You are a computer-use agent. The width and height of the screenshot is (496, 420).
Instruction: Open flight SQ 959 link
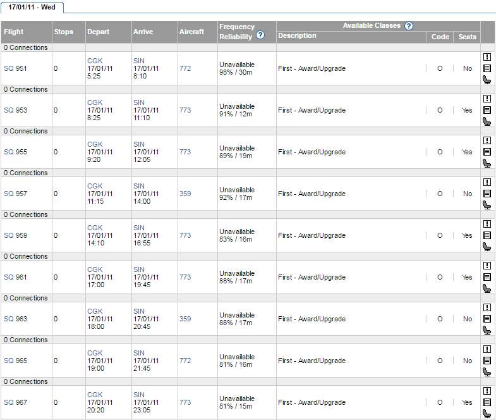pos(16,235)
